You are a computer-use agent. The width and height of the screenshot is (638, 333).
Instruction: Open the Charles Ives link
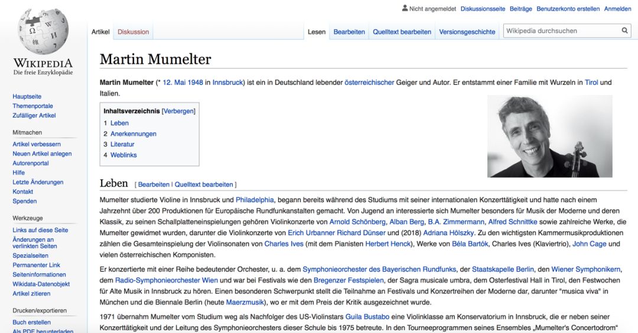284,243
